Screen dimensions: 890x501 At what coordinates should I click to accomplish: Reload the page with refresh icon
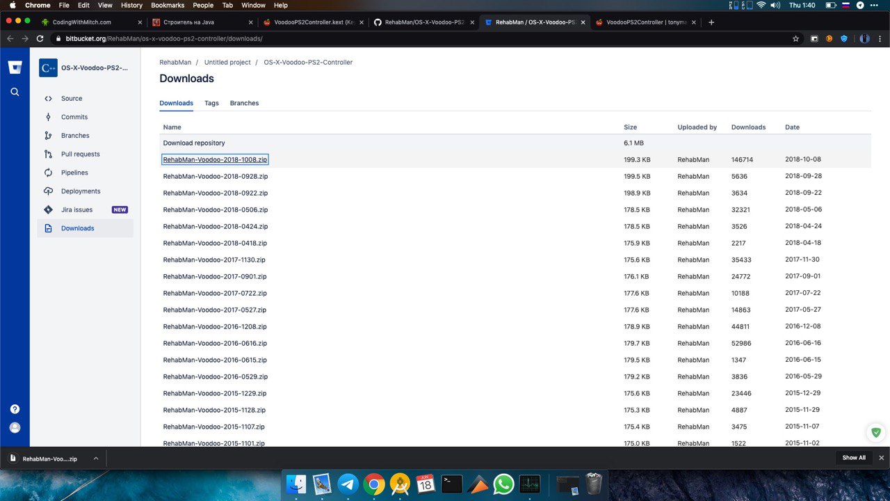40,38
